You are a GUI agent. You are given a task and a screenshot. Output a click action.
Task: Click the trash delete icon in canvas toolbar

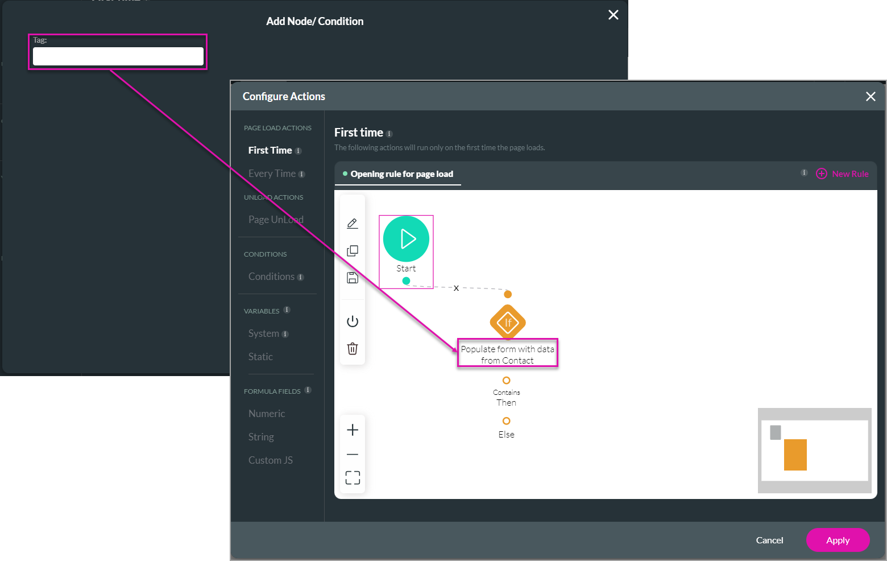coord(353,348)
